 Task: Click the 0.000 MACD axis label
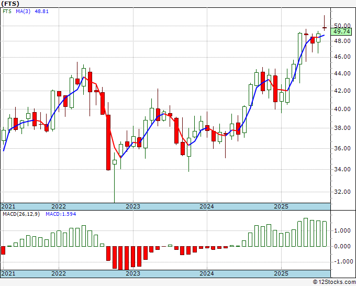pos(342,247)
